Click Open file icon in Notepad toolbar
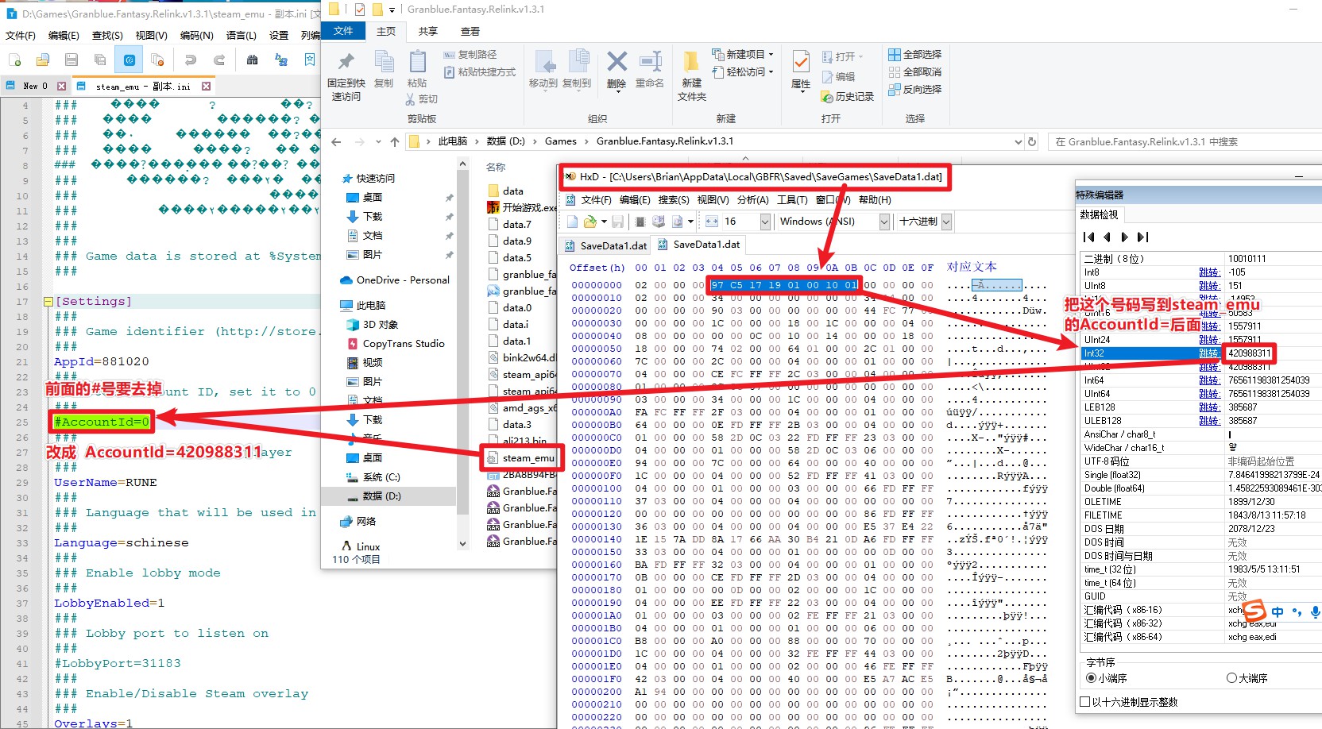 [43, 60]
